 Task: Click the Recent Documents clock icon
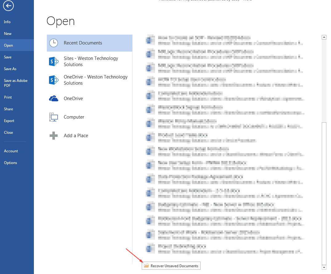click(x=54, y=43)
